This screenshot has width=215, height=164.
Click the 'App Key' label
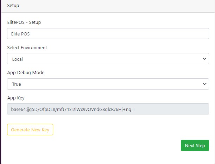coord(16,98)
